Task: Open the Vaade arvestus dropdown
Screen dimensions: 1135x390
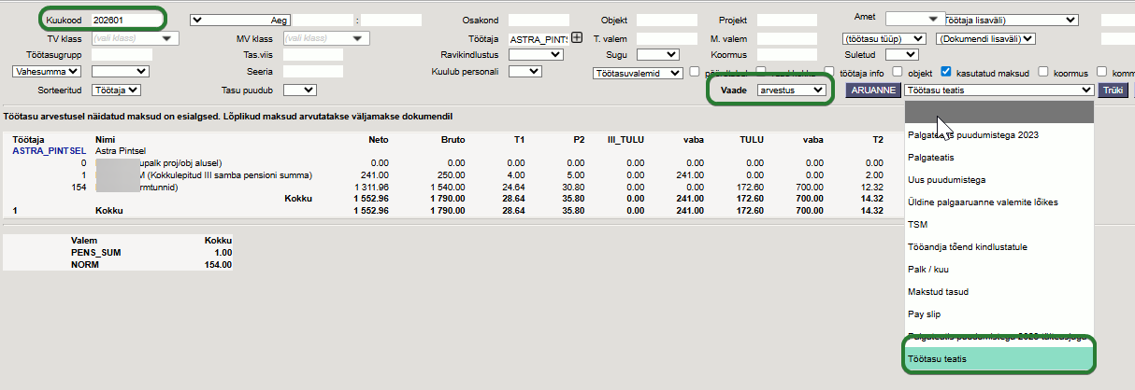Action: point(791,90)
